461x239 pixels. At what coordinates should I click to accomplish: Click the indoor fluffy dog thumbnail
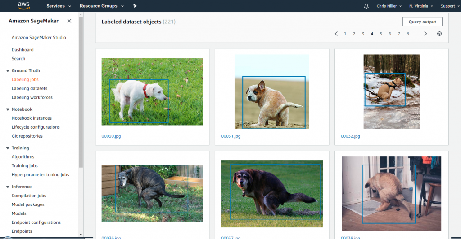click(x=391, y=194)
